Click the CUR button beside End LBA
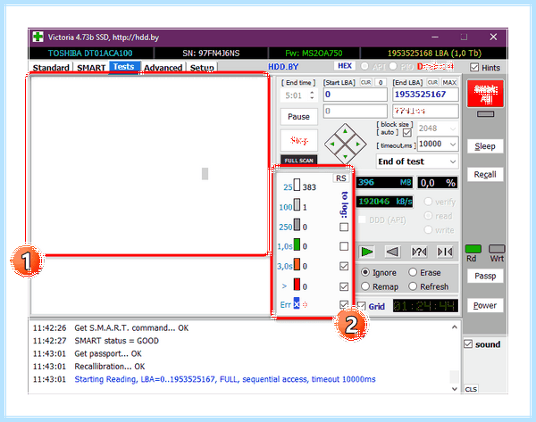Image resolution: width=536 pixels, height=422 pixels. click(x=432, y=82)
